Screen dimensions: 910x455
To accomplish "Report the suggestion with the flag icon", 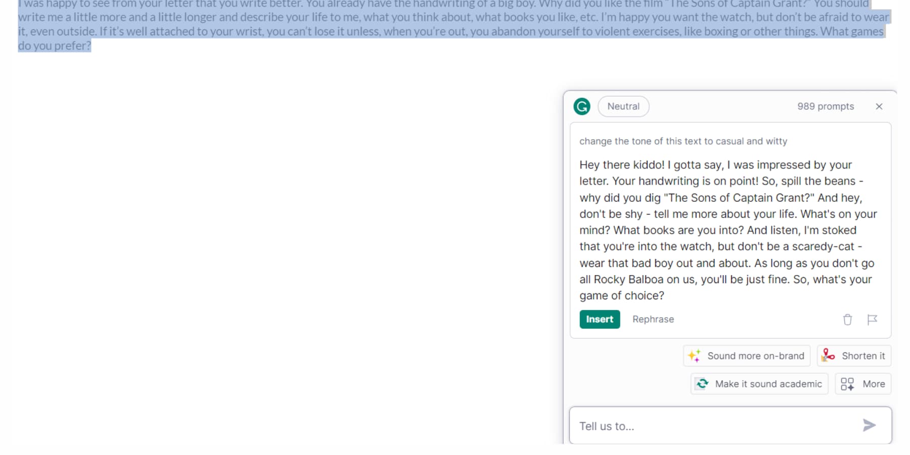I will [873, 319].
